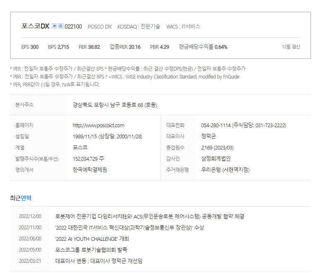Click the founding date 1989/11/15 cell
The height and width of the screenshot is (273, 312).
click(x=108, y=137)
